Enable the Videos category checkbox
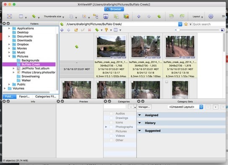This screenshot has width=228, height=165. pos(111,136)
